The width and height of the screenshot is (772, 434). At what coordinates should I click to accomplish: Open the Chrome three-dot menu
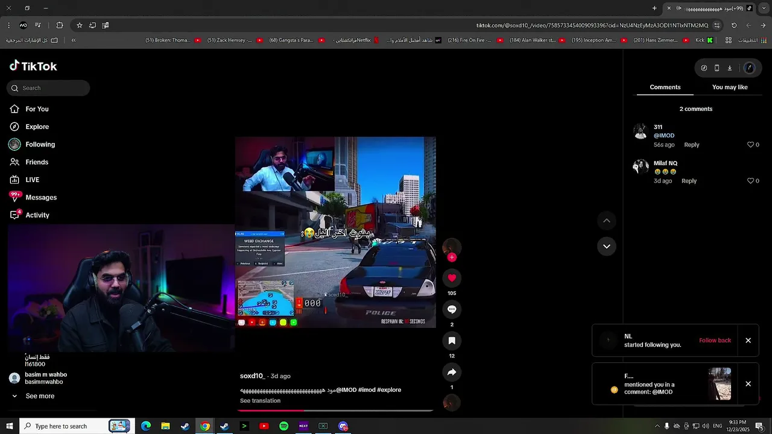[8, 25]
